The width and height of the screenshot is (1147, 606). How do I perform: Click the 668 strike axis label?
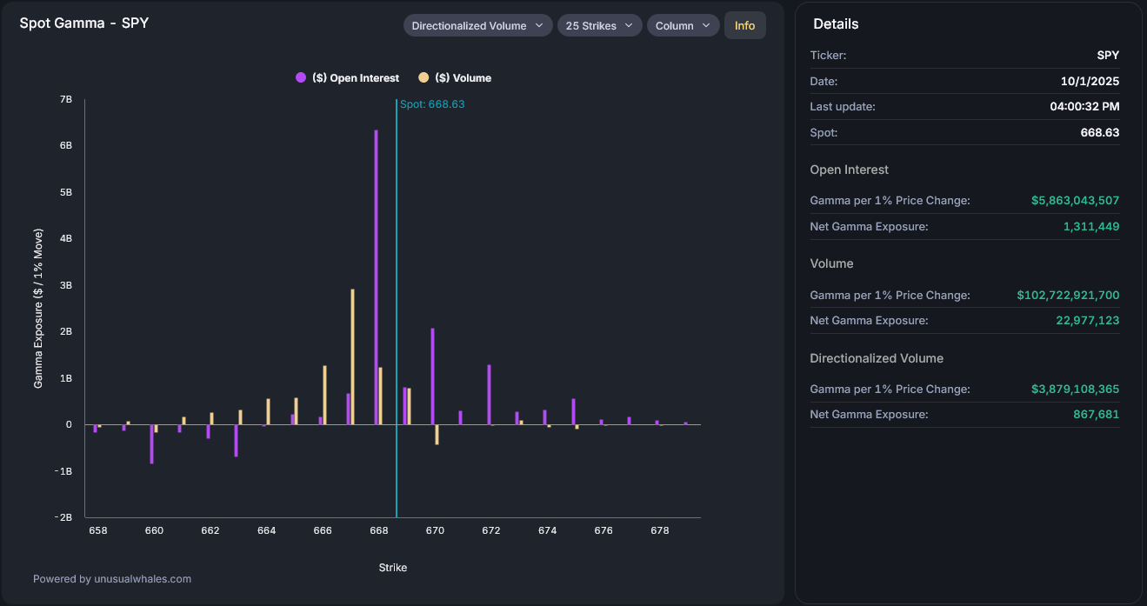(378, 530)
